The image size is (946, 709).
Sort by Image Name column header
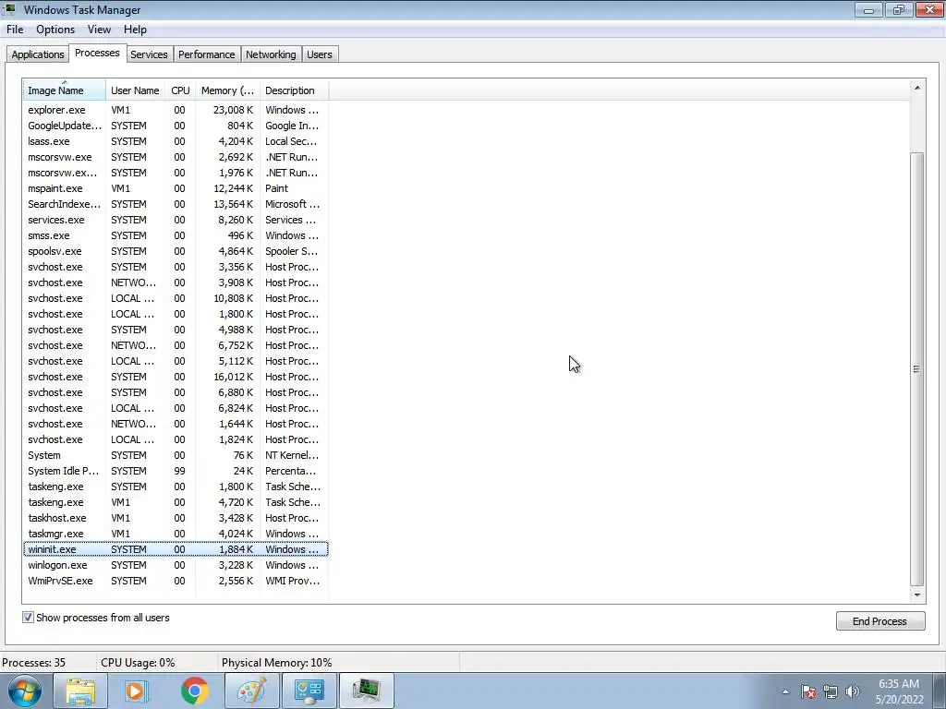65,90
